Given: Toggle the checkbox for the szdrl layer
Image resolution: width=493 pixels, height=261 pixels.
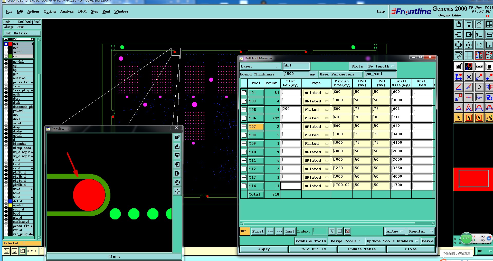Looking at the screenshot, I should click(x=6, y=52).
